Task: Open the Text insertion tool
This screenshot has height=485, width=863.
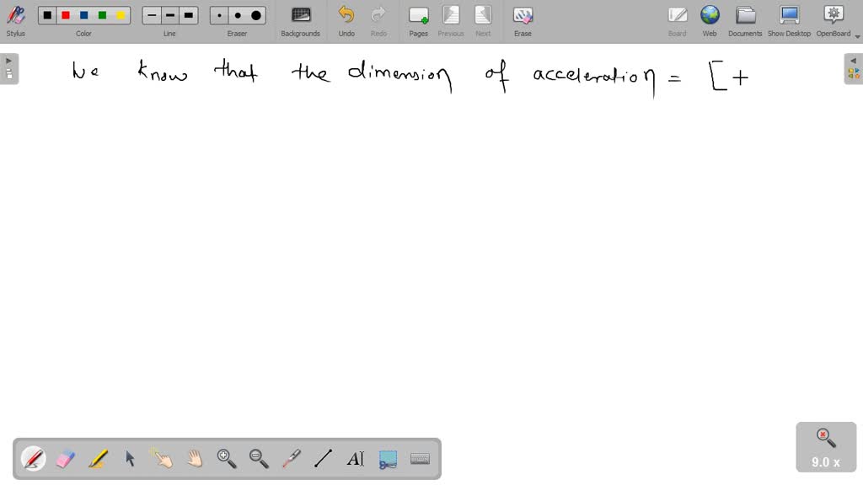Action: pyautogui.click(x=355, y=458)
